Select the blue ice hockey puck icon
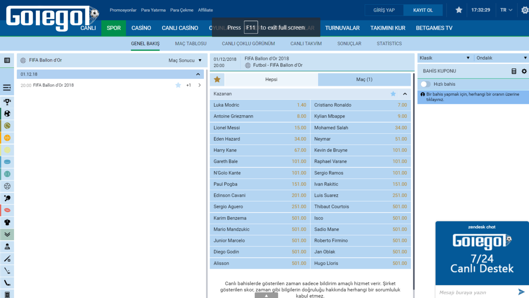The height and width of the screenshot is (298, 529). pos(7,162)
